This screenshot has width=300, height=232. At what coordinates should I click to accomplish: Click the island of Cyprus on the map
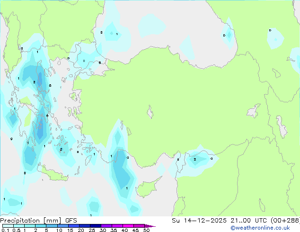click(x=147, y=188)
